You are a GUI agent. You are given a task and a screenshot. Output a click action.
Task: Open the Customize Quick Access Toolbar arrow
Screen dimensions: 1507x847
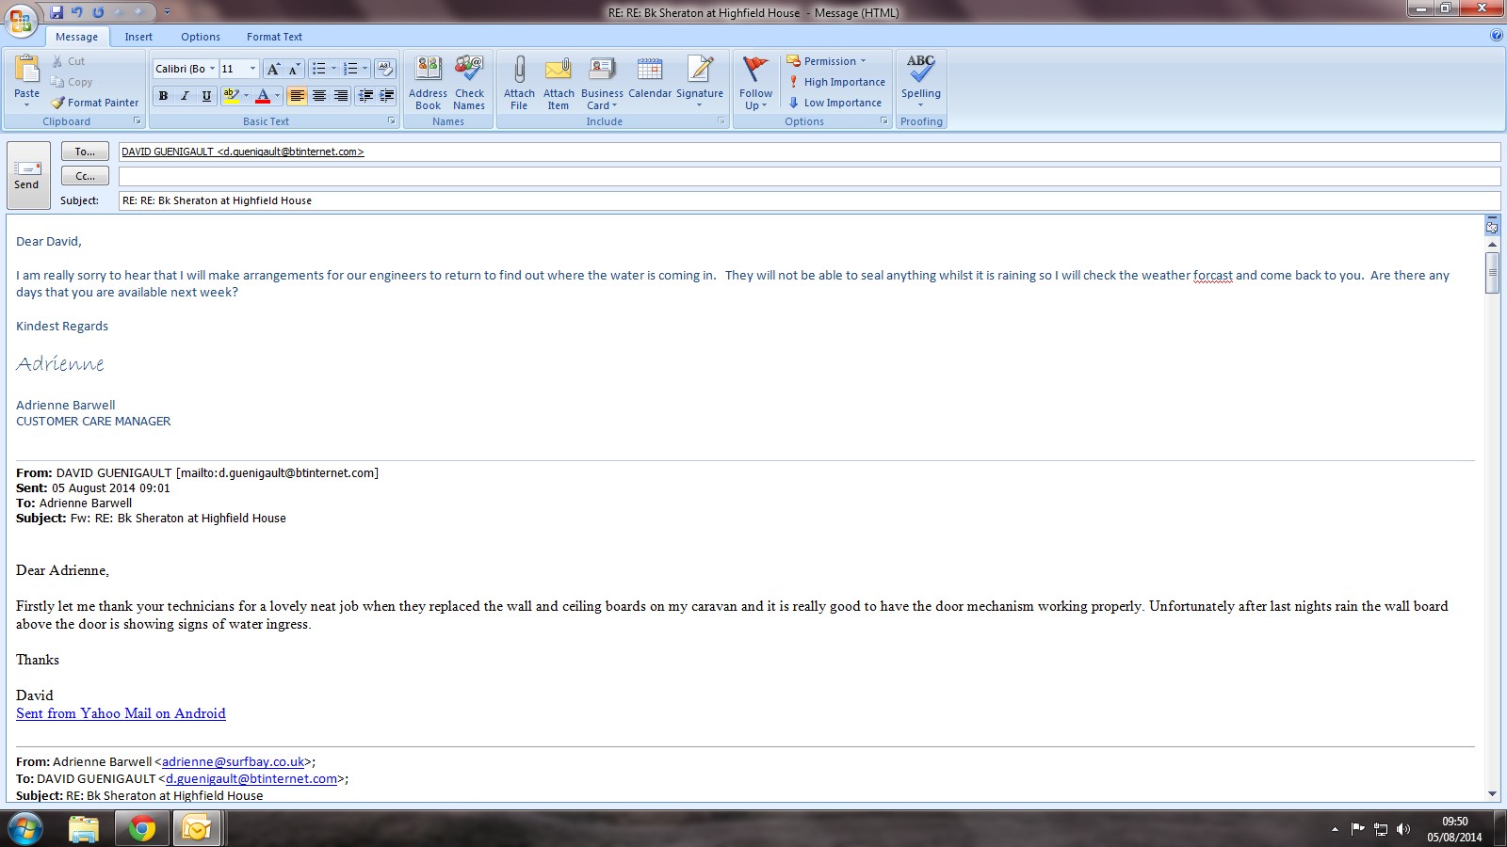coord(168,12)
